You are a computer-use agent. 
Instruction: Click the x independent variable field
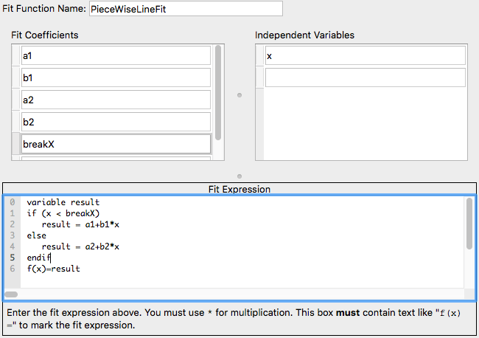click(365, 56)
